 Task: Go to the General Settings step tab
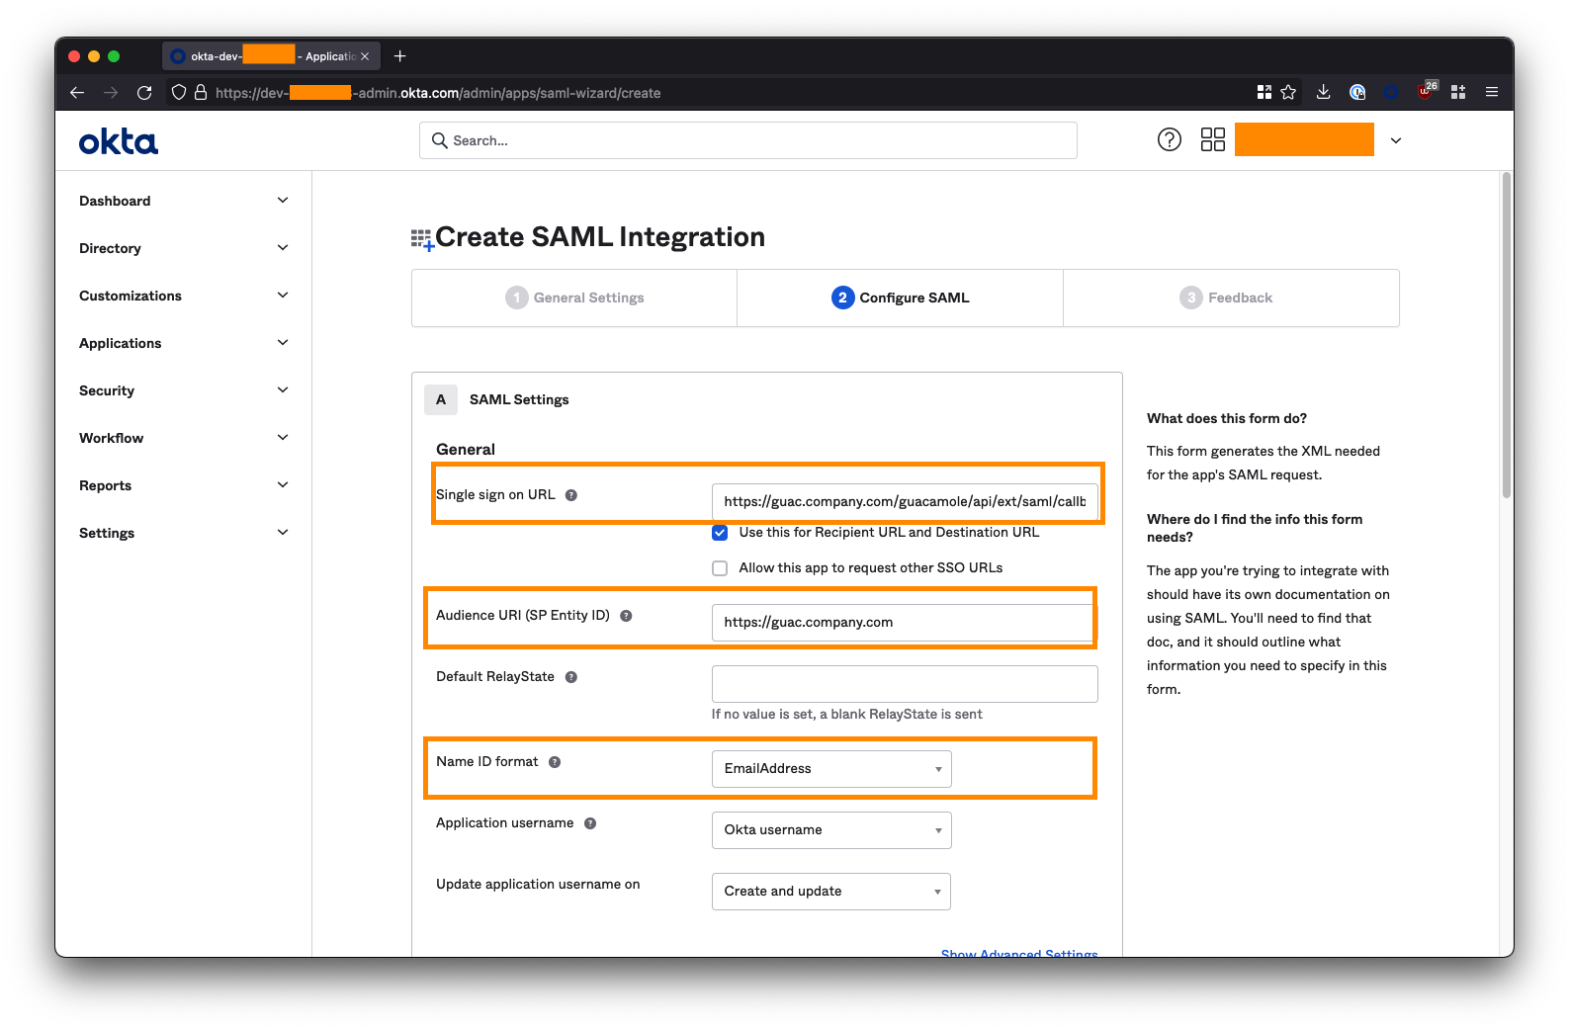[x=574, y=298]
